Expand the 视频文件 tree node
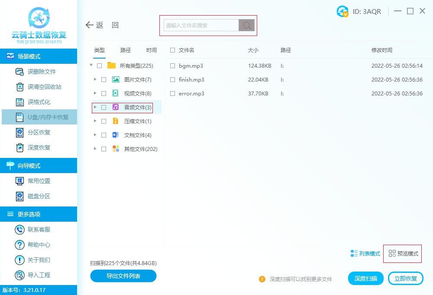Viewport: 433px width, 295px height. coord(95,94)
